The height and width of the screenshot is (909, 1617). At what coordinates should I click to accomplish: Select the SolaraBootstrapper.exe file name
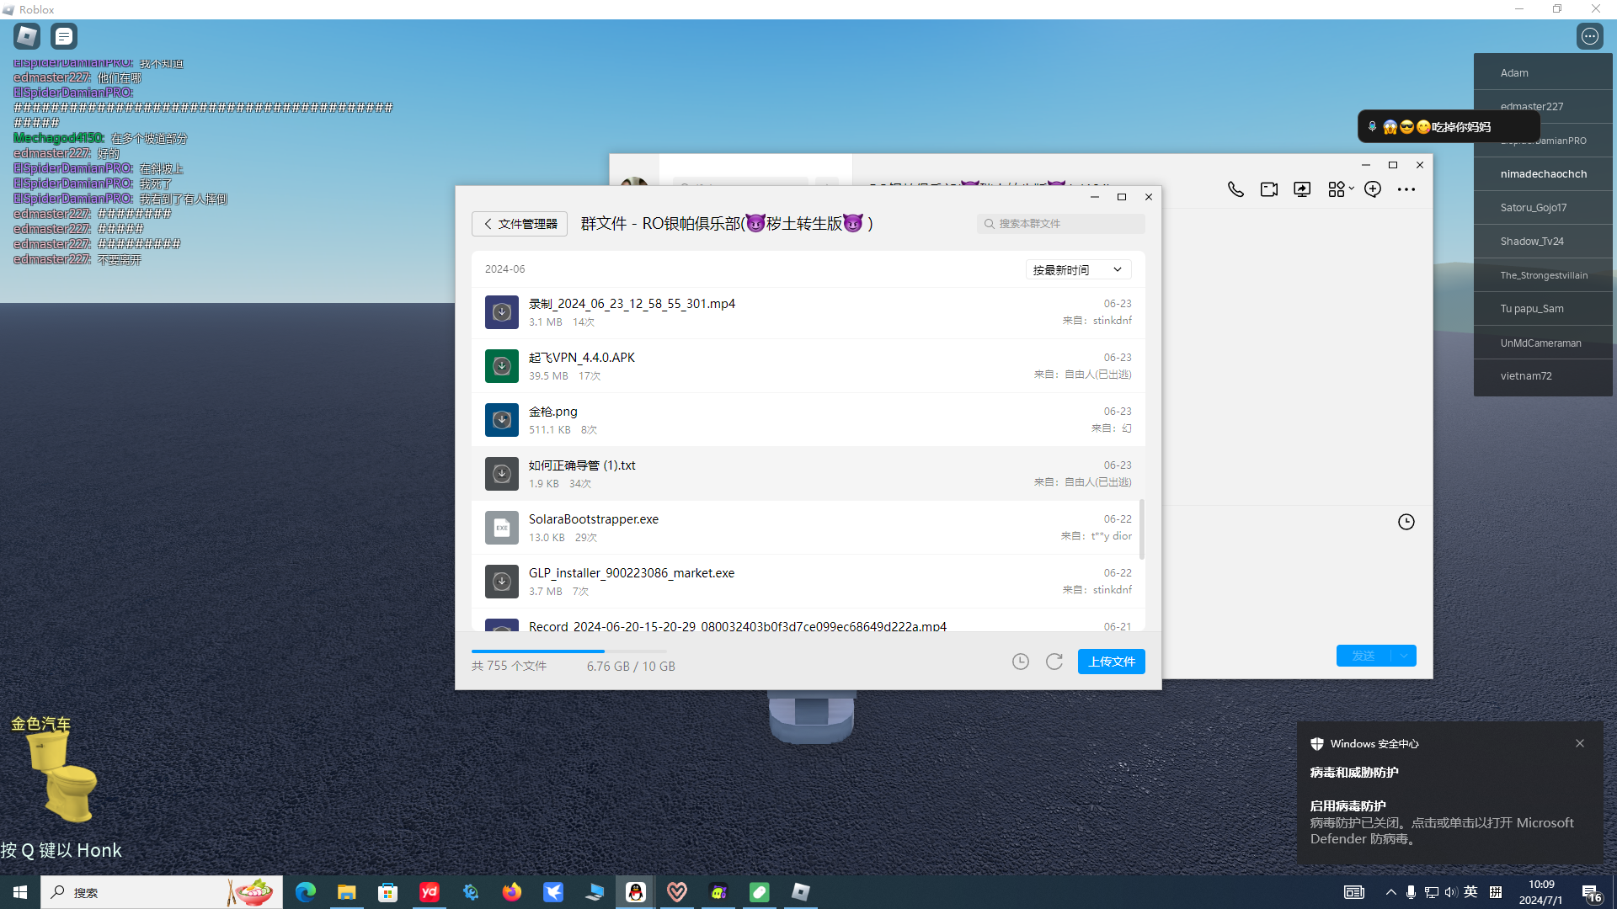pyautogui.click(x=594, y=519)
